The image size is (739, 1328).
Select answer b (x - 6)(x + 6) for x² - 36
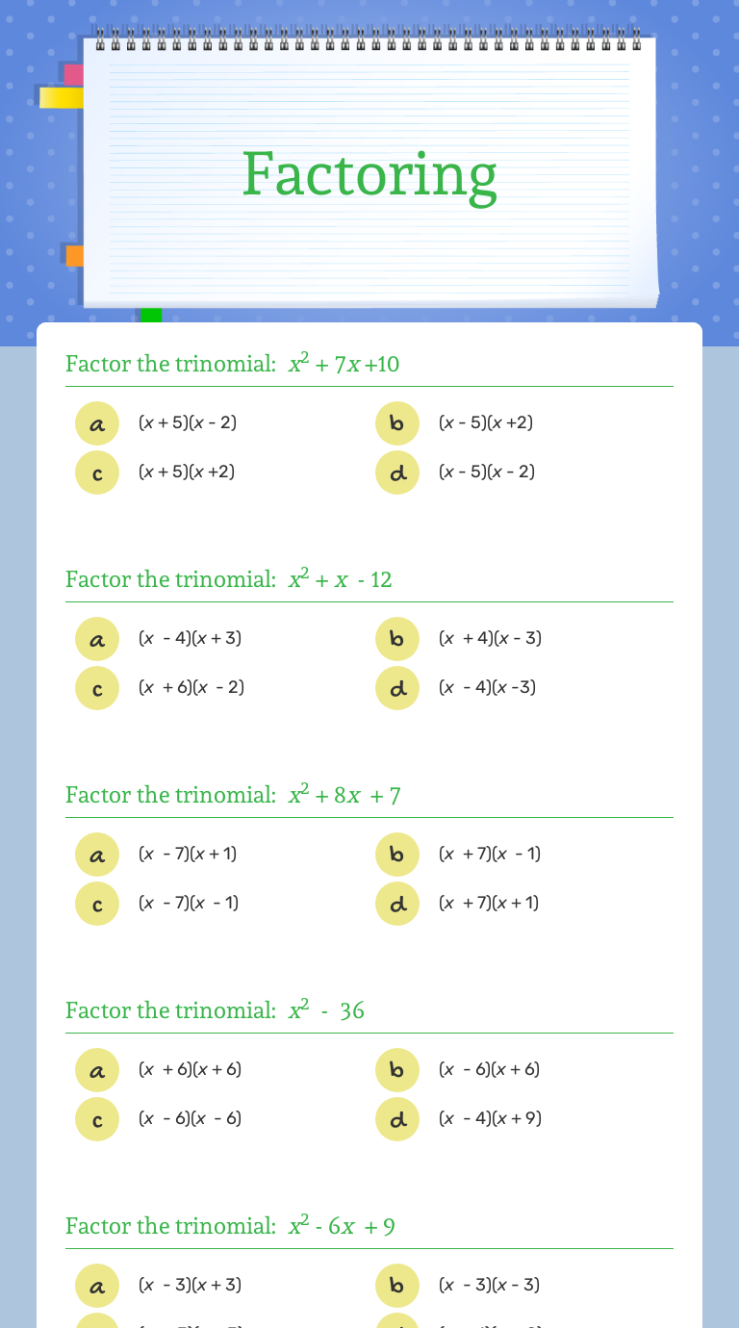point(397,1070)
